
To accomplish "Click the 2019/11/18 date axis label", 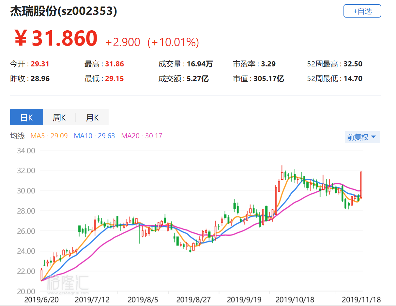I will 361,299.
